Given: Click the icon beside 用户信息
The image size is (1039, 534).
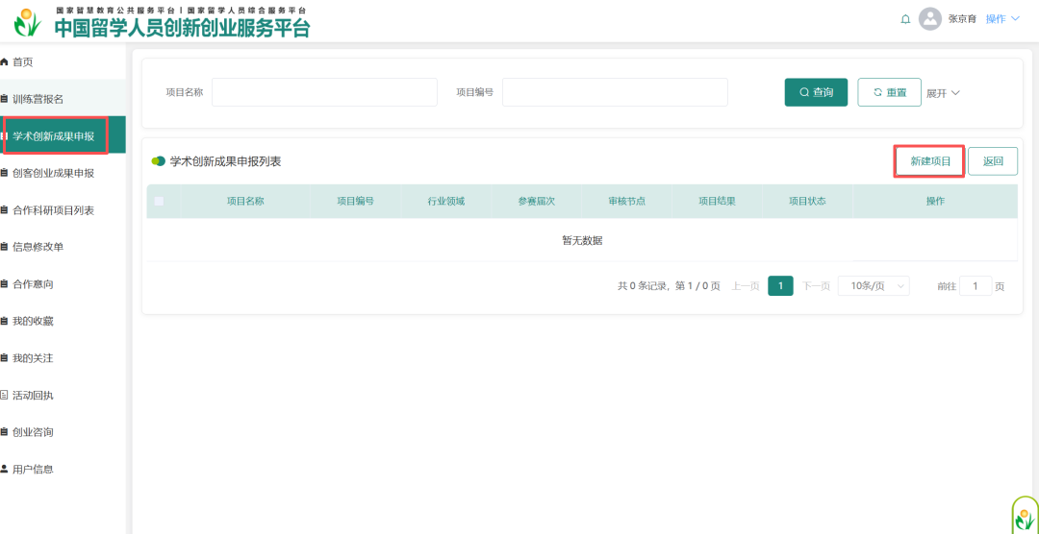Looking at the screenshot, I should coord(5,470).
